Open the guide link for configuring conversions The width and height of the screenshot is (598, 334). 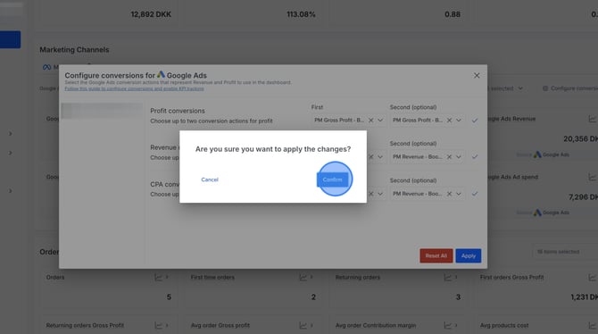pos(134,88)
